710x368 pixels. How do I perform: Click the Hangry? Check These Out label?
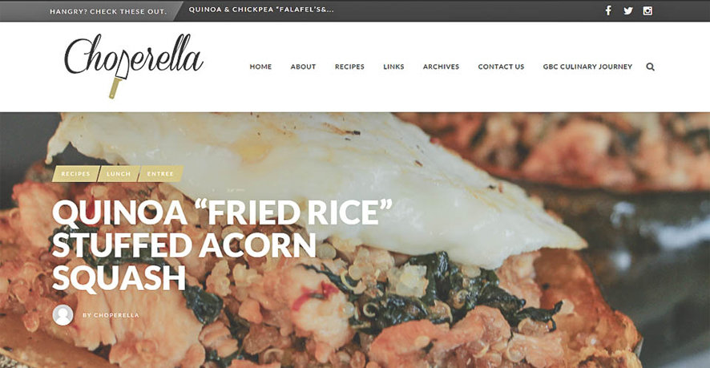coord(108,11)
